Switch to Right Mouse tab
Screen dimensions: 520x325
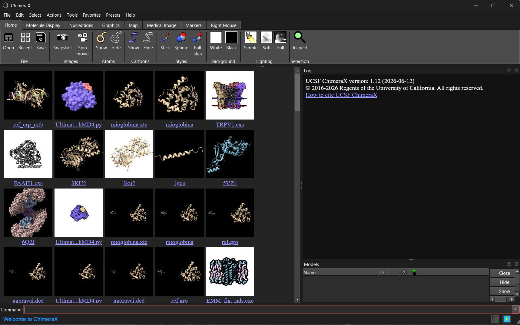pos(224,25)
